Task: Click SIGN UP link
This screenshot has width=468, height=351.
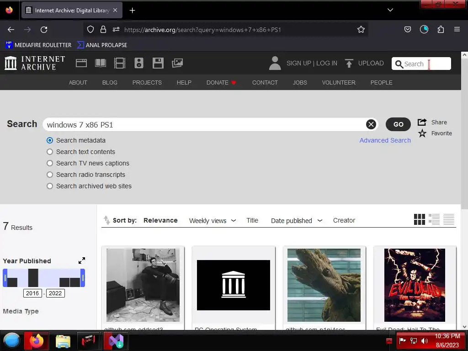Action: [x=298, y=63]
